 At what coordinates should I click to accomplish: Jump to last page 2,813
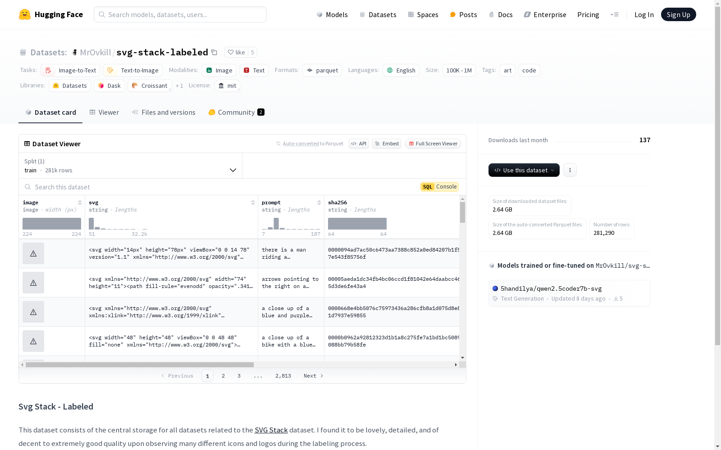point(283,376)
